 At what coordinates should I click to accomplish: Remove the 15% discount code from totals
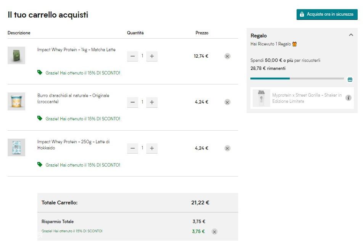point(215,232)
